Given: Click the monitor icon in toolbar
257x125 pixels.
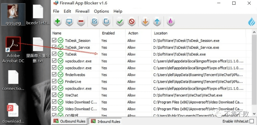Looking at the screenshot, I should pyautogui.click(x=69, y=22).
